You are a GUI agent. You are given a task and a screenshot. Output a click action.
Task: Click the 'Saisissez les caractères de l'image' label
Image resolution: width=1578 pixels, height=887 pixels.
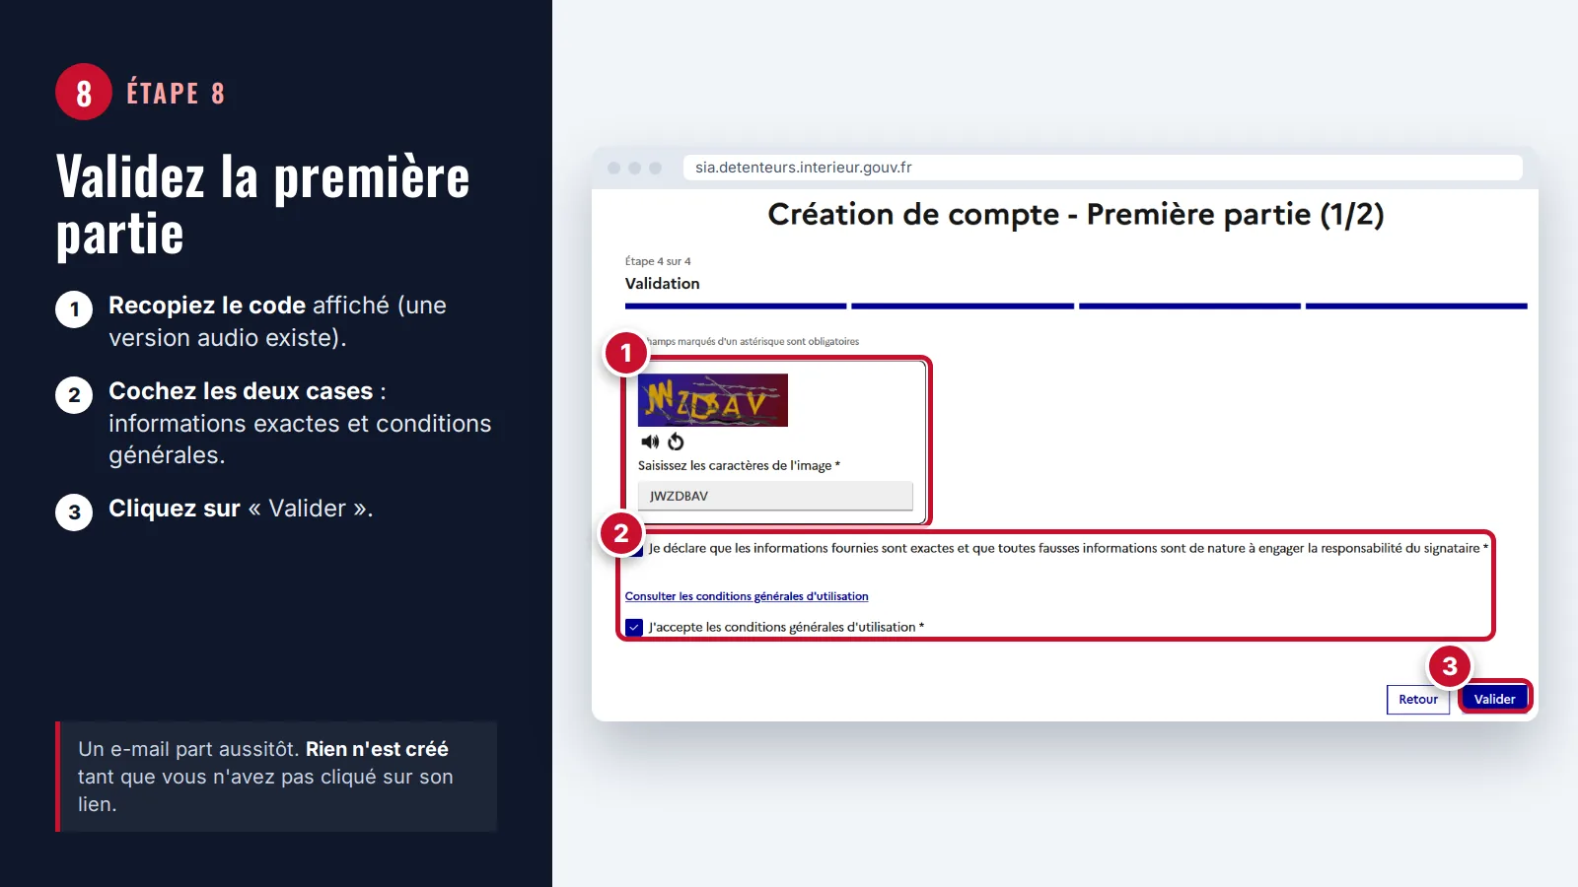point(739,465)
